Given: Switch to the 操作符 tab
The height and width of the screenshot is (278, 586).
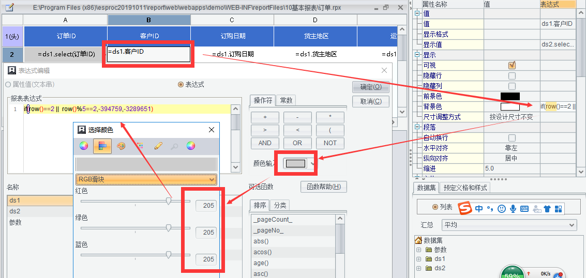Looking at the screenshot, I should (x=263, y=100).
